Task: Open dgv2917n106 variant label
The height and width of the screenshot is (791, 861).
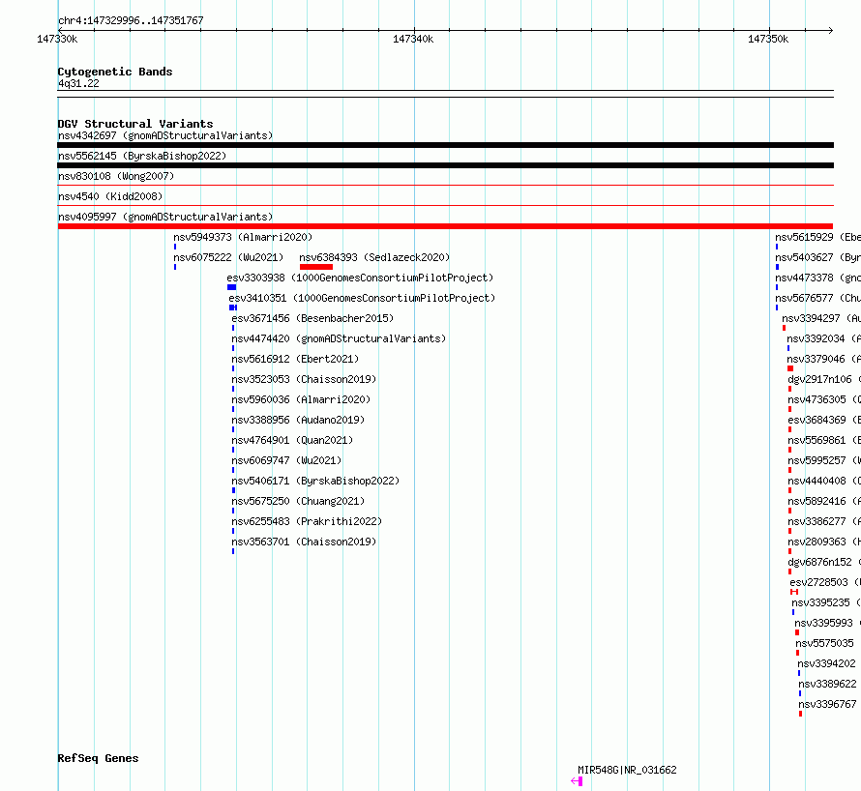Action: 824,379
